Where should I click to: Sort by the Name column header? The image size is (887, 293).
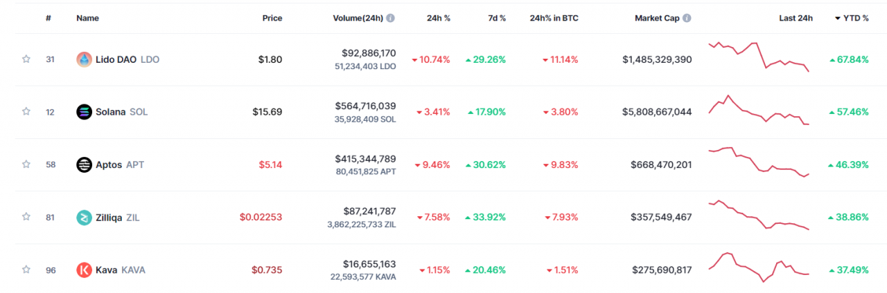pyautogui.click(x=87, y=18)
